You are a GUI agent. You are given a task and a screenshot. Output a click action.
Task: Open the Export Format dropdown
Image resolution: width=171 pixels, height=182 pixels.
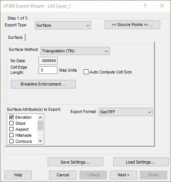tap(126, 112)
